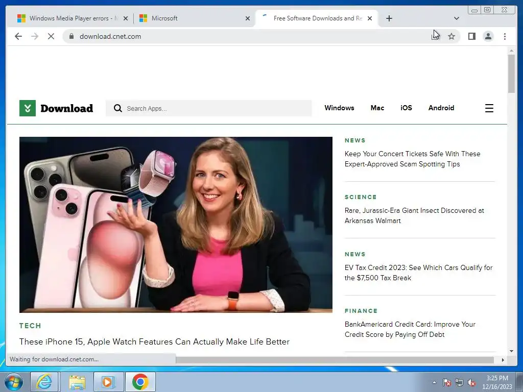Click the scroll up arrow of the page

(x=511, y=51)
